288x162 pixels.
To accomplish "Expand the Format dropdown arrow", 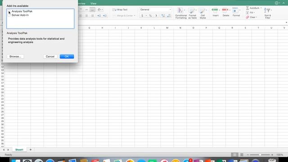I will 240,10.
